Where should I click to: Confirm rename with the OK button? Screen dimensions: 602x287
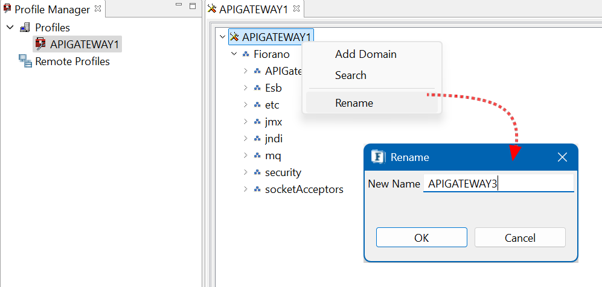click(x=421, y=238)
